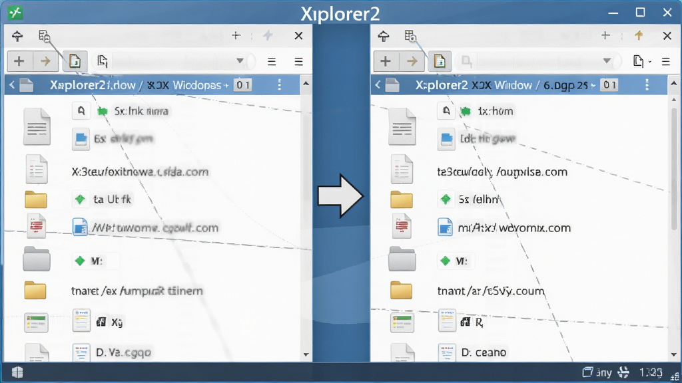The height and width of the screenshot is (383, 682).
Task: Click the 01 counter badge in left pane header
Action: click(242, 85)
